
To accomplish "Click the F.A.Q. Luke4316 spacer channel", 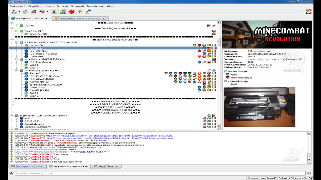I will click(x=115, y=107).
